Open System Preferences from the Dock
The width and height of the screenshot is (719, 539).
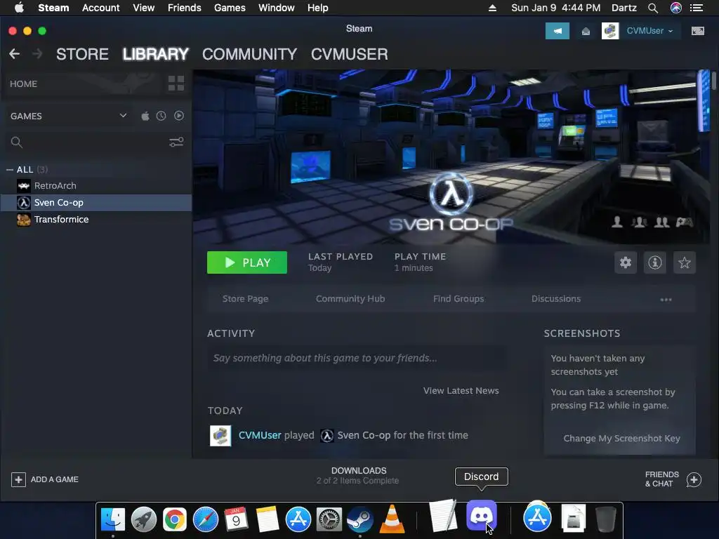(x=329, y=520)
